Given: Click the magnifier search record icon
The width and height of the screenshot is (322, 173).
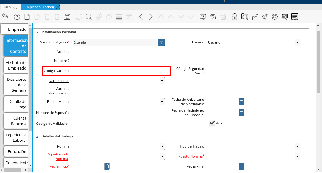Looking at the screenshot, I should (89, 17).
